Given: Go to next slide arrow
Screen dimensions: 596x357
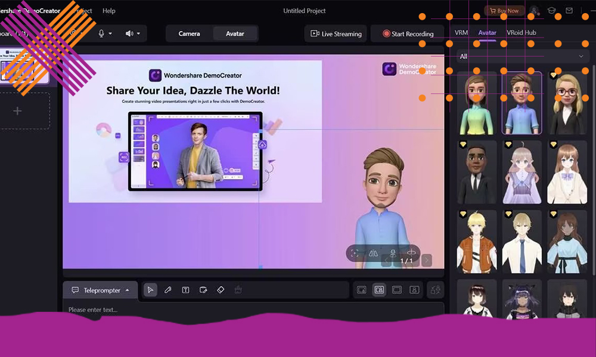Looking at the screenshot, I should [x=427, y=260].
